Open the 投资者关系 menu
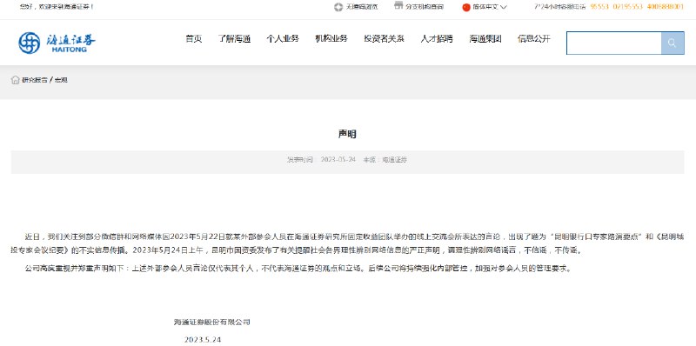Screen dimensions: 696x346 (384, 38)
